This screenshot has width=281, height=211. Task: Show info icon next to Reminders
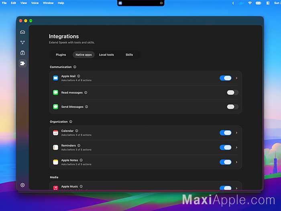point(79,146)
